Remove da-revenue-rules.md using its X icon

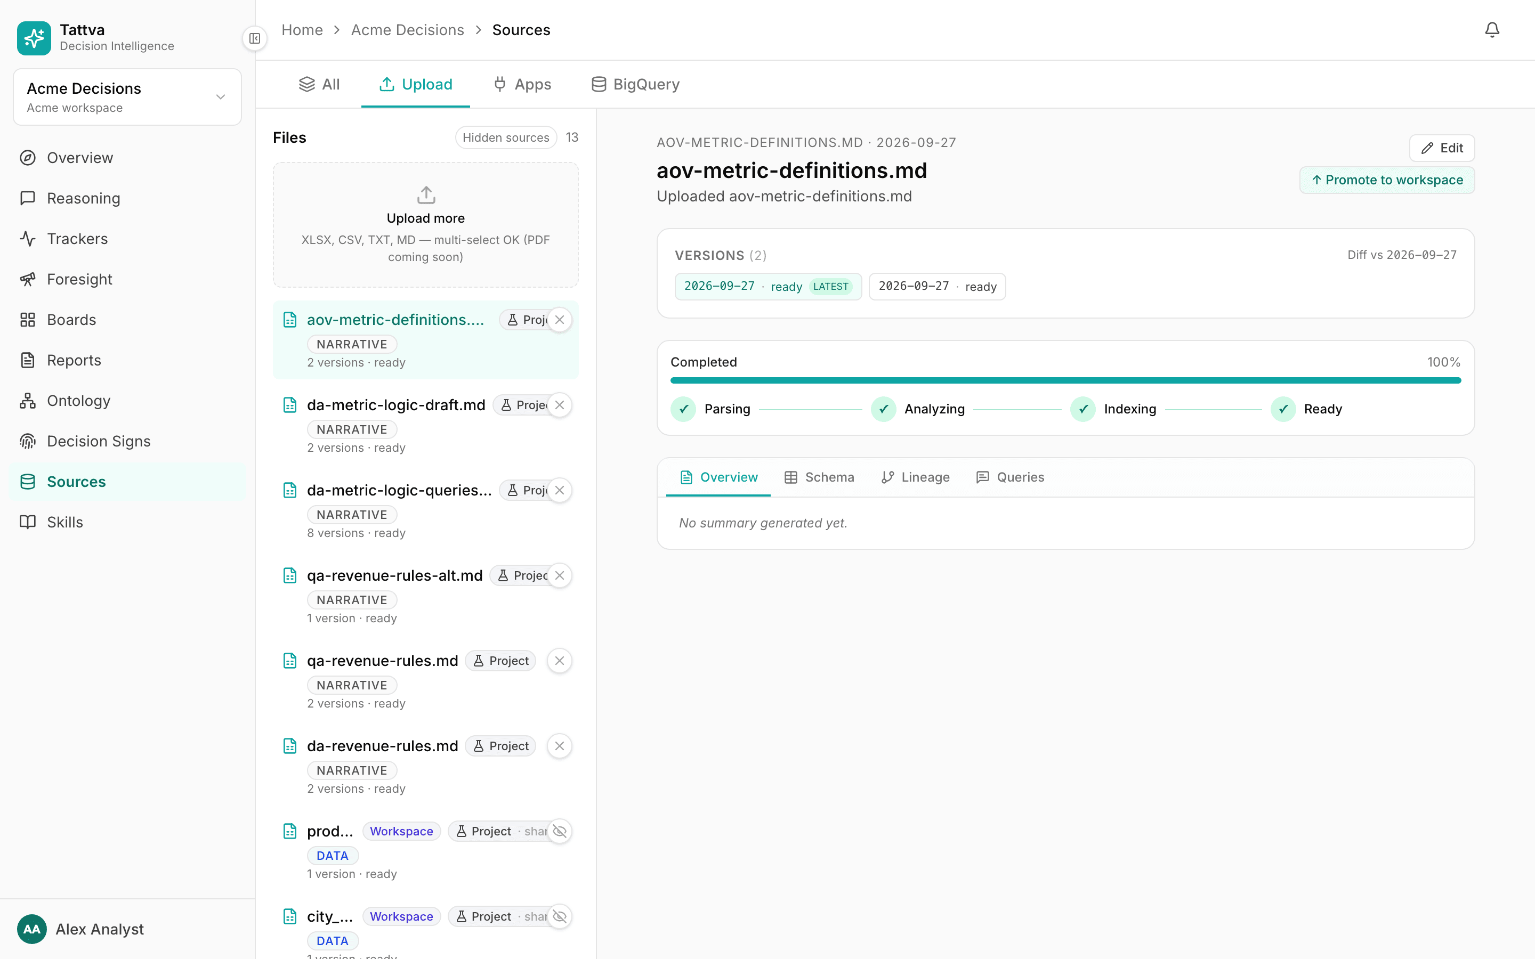click(560, 746)
